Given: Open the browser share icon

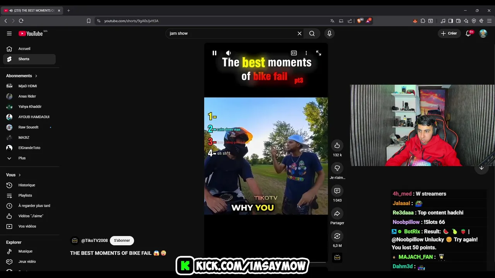Looking at the screenshot, I should 350,21.
